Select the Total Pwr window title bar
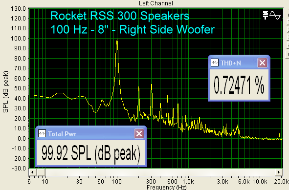 click(x=91, y=134)
